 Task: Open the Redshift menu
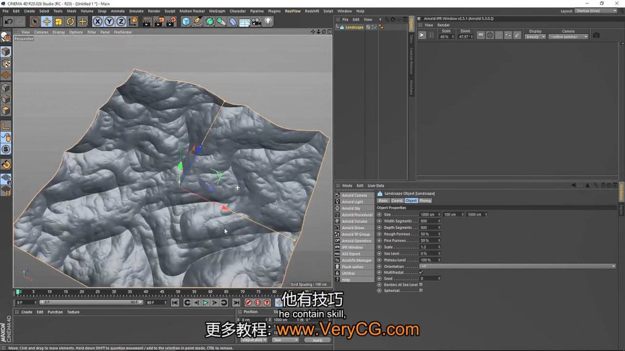(x=312, y=11)
